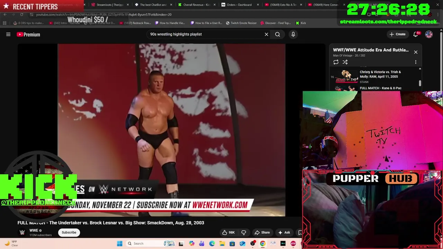The image size is (443, 249).
Task: Subscribe to the WWE channel
Action: (x=69, y=232)
